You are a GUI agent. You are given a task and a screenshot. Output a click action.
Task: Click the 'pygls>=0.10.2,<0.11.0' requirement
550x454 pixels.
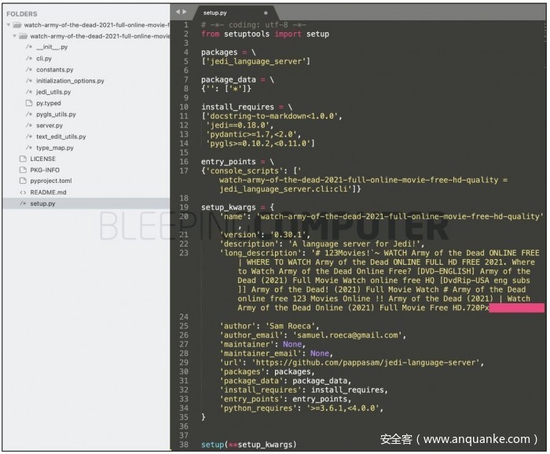pos(260,144)
